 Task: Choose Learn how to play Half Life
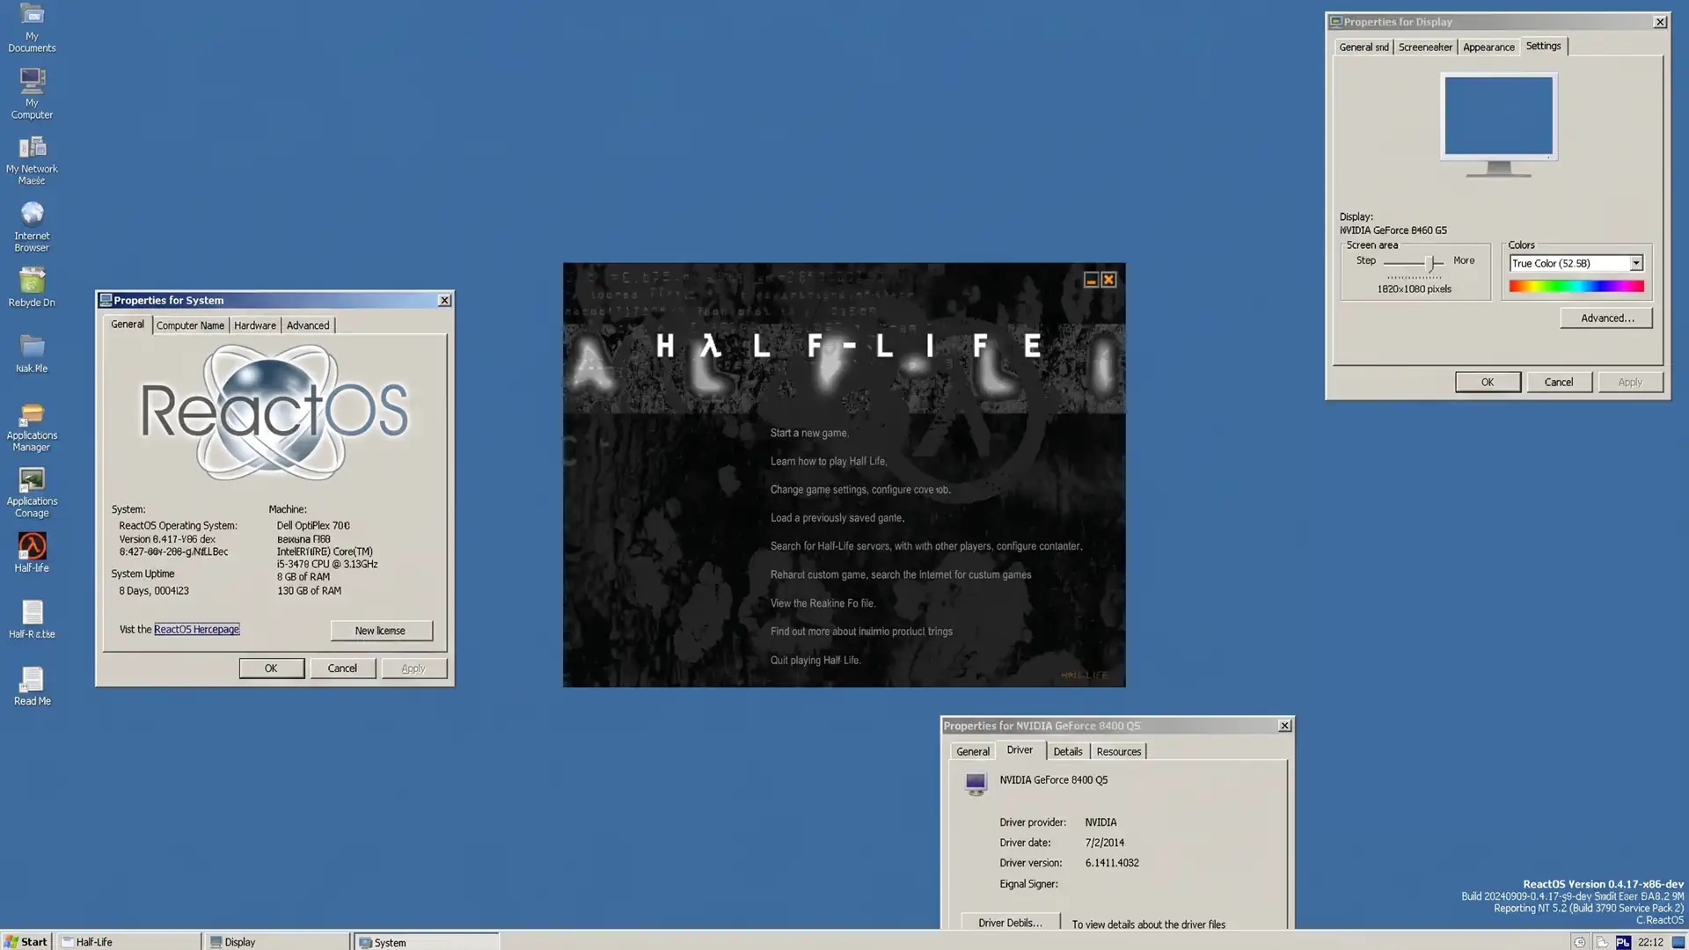coord(828,461)
